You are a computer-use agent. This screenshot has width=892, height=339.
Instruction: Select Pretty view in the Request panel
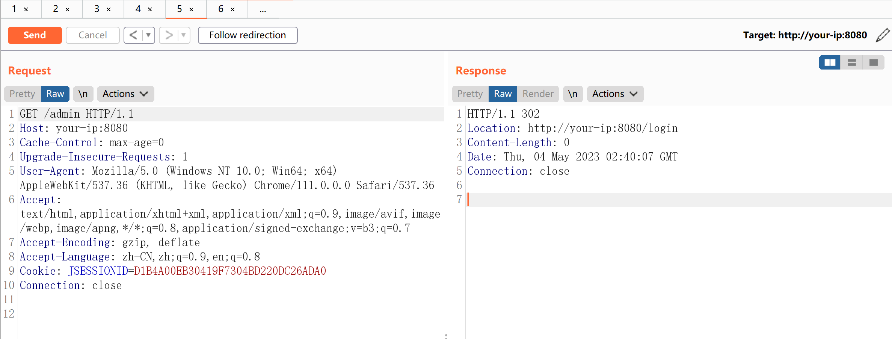[x=23, y=94]
